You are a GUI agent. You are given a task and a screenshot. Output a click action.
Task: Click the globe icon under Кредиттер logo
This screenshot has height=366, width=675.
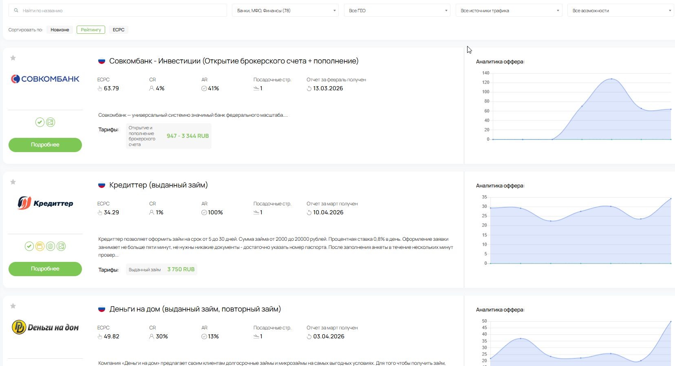point(51,246)
